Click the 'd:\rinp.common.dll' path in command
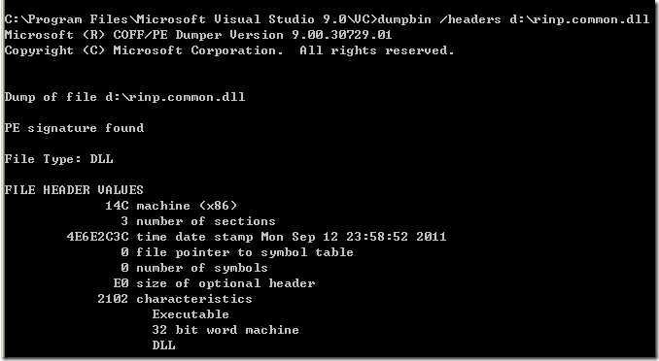 point(579,19)
